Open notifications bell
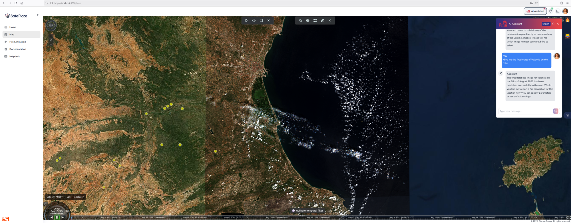Image resolution: width=571 pixels, height=223 pixels. coord(550,11)
